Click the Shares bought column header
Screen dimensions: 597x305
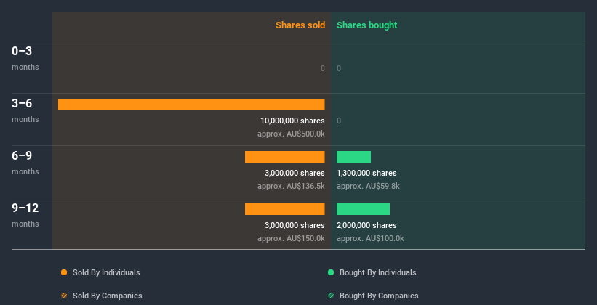coord(366,25)
